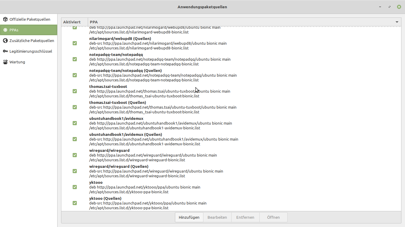Select row title wireguard/wireguard (Quellen)
Screen dimensions: 405x227
pos(119,166)
